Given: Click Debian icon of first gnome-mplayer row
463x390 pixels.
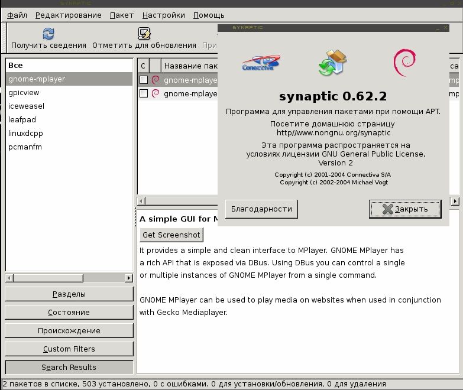Looking at the screenshot, I should pos(156,80).
